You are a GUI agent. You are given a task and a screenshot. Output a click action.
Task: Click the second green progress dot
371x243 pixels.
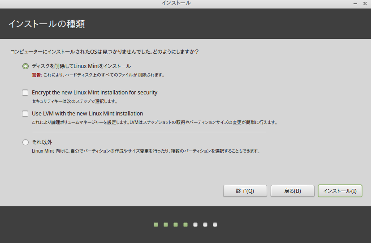coord(166,225)
